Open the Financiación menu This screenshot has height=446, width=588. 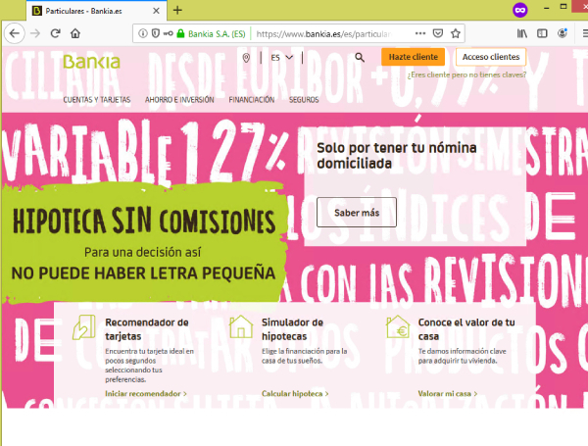[x=251, y=100]
